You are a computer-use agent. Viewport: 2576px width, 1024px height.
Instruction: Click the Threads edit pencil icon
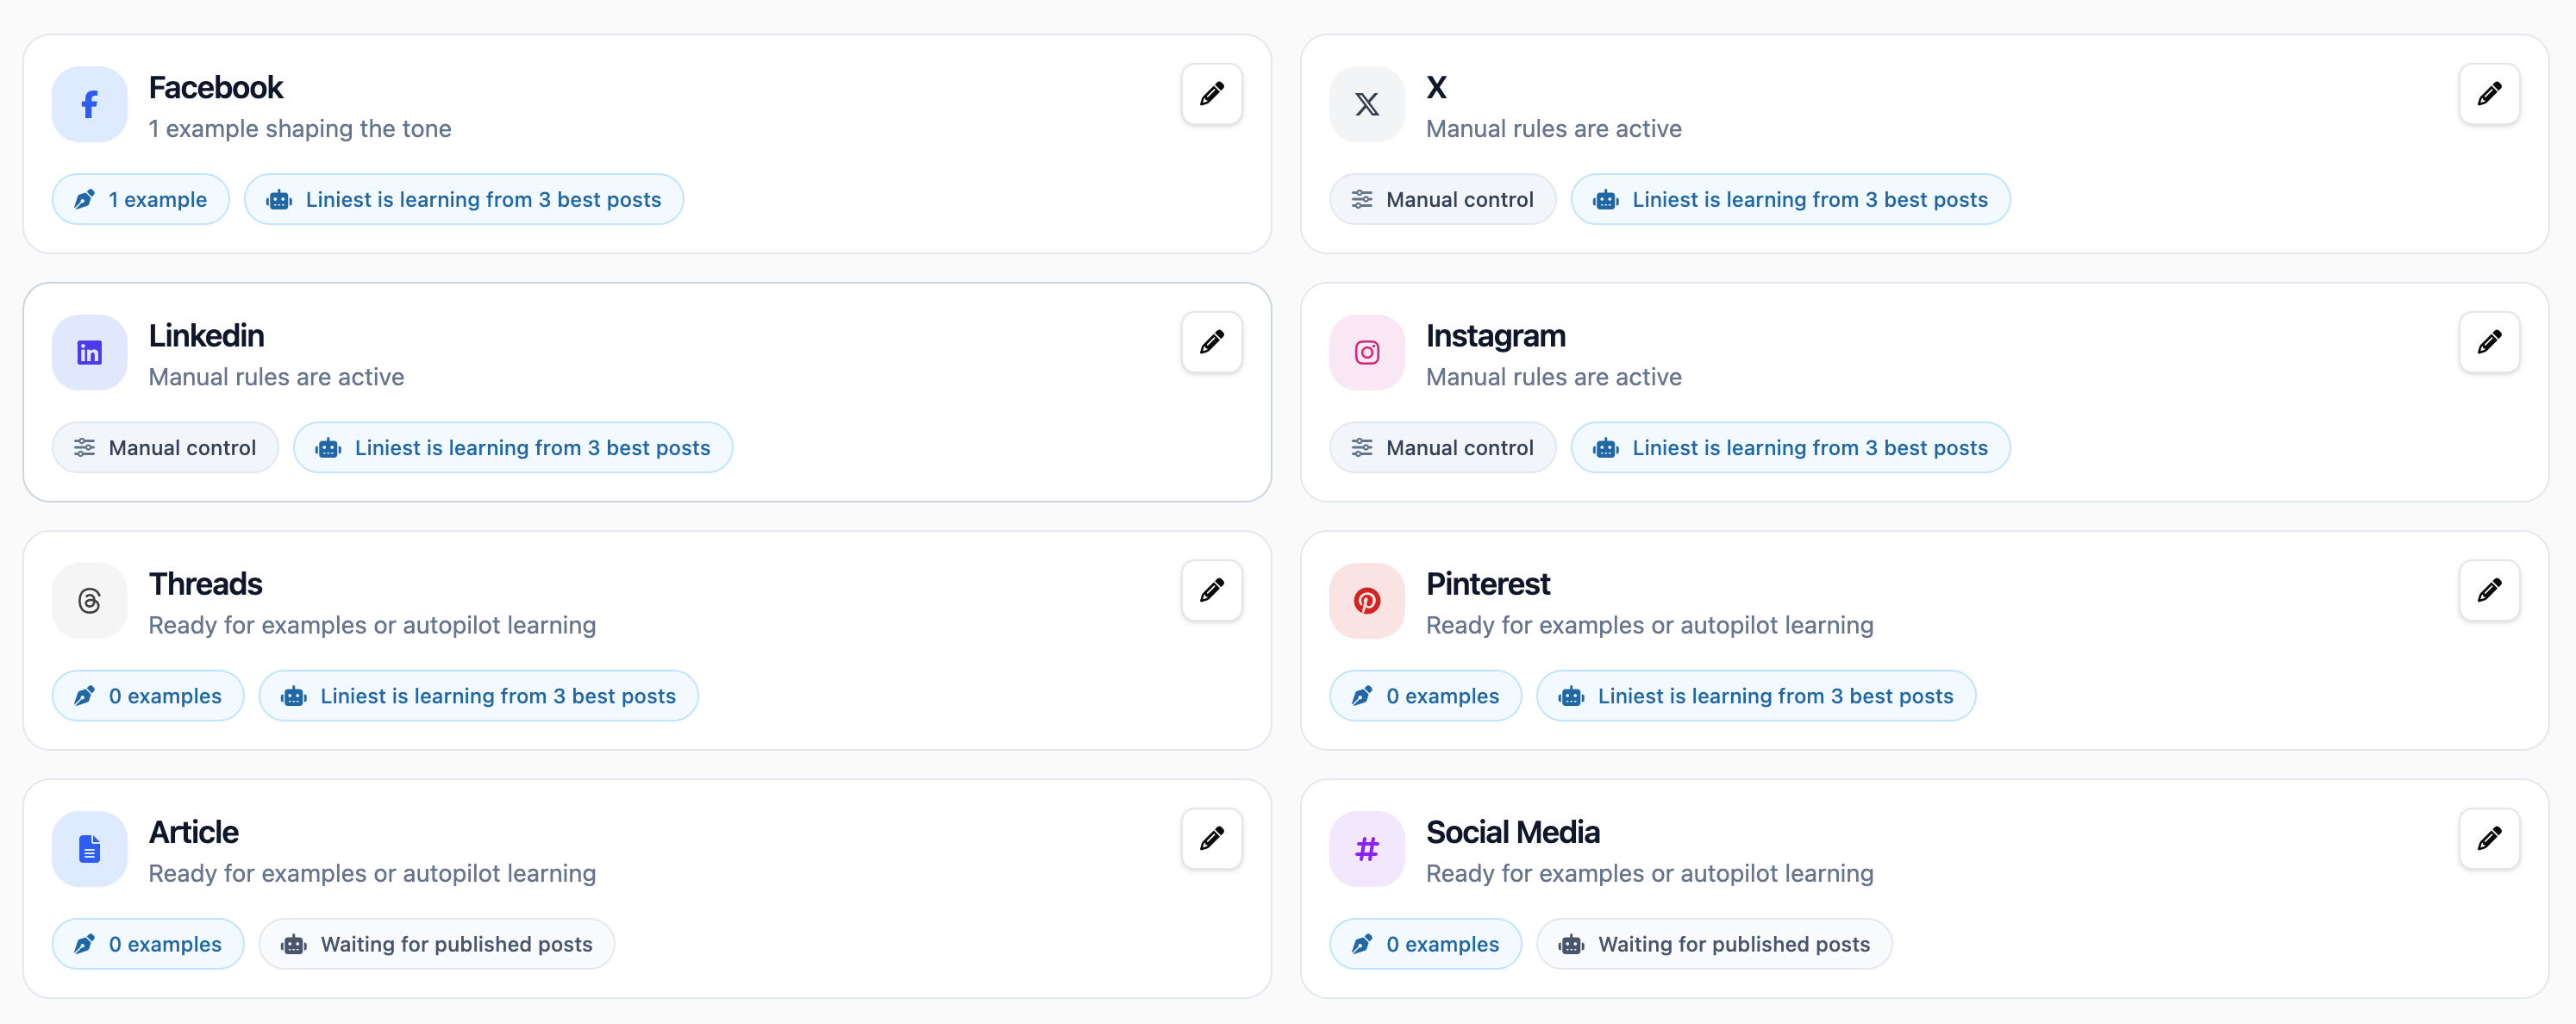tap(1211, 590)
